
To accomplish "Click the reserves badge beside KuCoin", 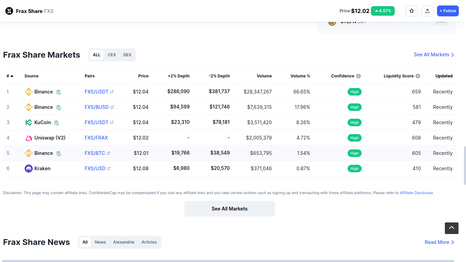I will (x=57, y=123).
